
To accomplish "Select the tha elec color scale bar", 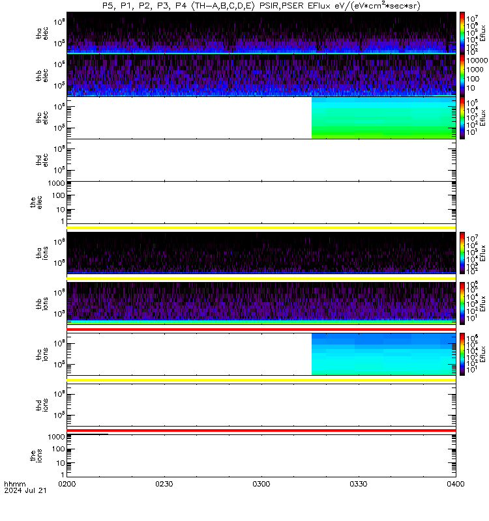I will point(462,33).
